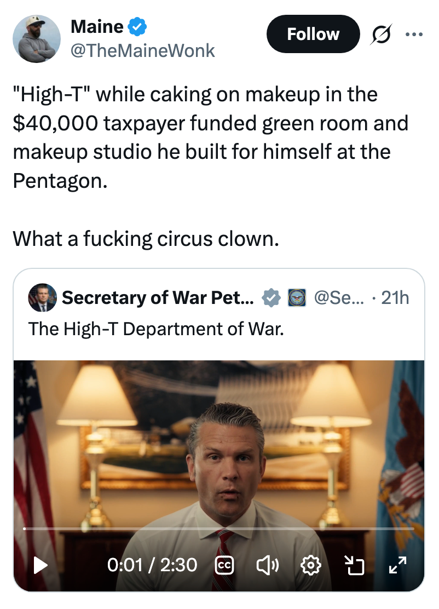Click Maine's blue verified checkmark badge
Image resolution: width=439 pixels, height=609 pixels.
tap(137, 26)
